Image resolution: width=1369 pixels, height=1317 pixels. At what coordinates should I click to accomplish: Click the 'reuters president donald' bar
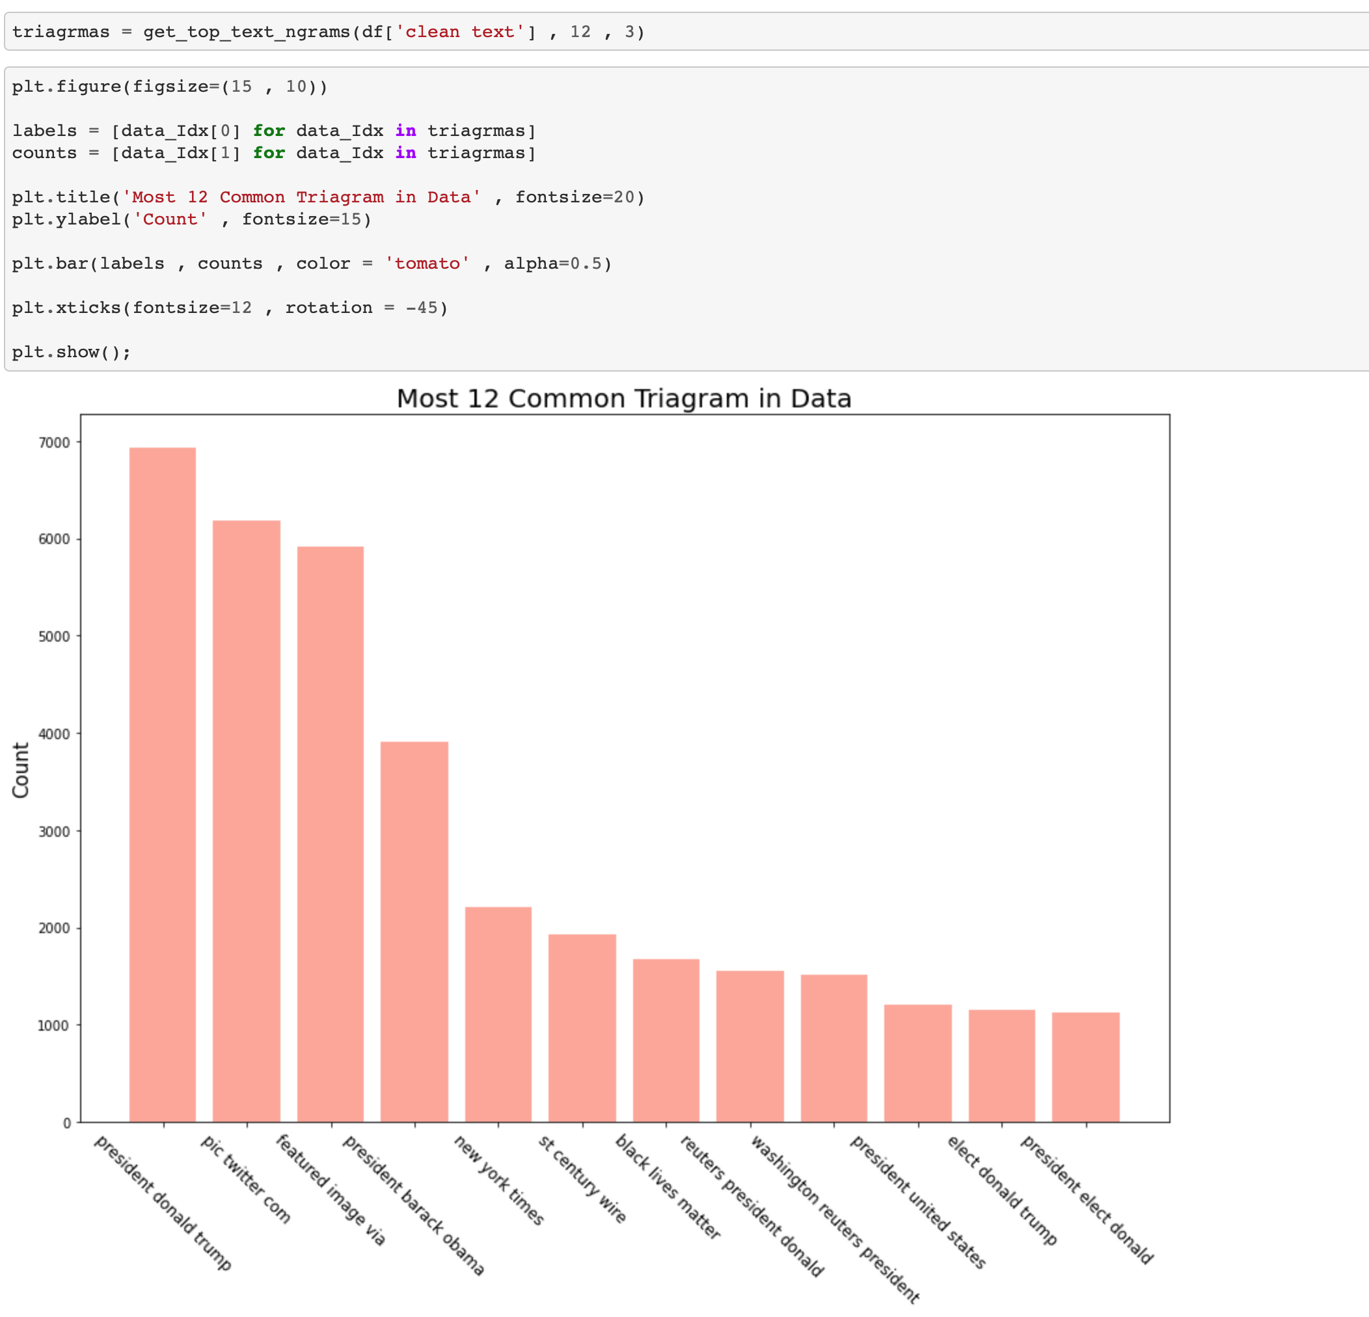[x=750, y=1045]
